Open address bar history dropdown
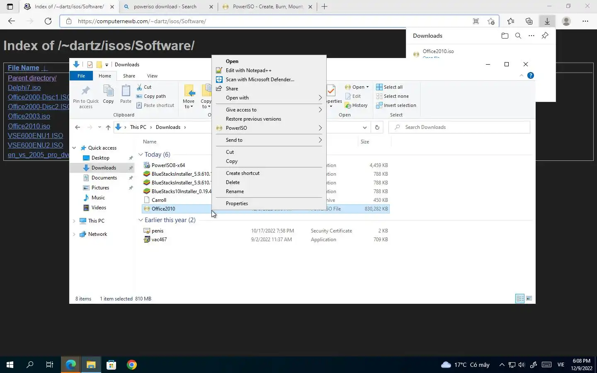 364,127
